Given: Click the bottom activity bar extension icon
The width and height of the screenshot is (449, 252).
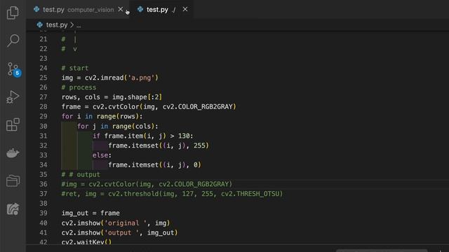Looking at the screenshot, I should [13, 209].
